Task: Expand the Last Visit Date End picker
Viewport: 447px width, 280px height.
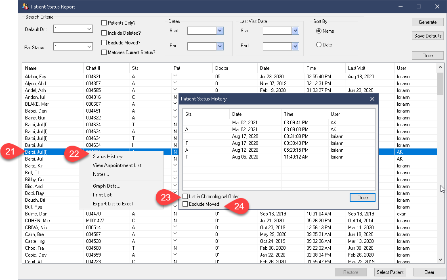Action: click(295, 46)
